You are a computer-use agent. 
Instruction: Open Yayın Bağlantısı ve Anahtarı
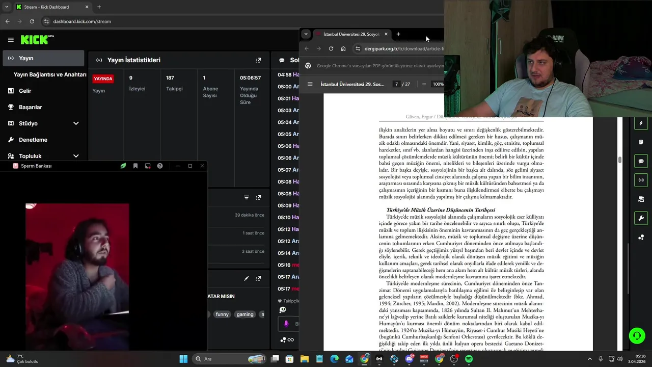50,74
